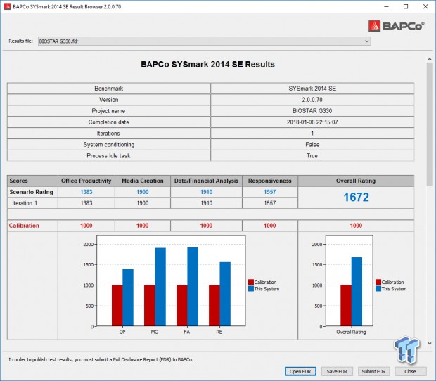This screenshot has width=436, height=381.
Task: Click the red Overall Rating calibration bar
Action: 346,305
